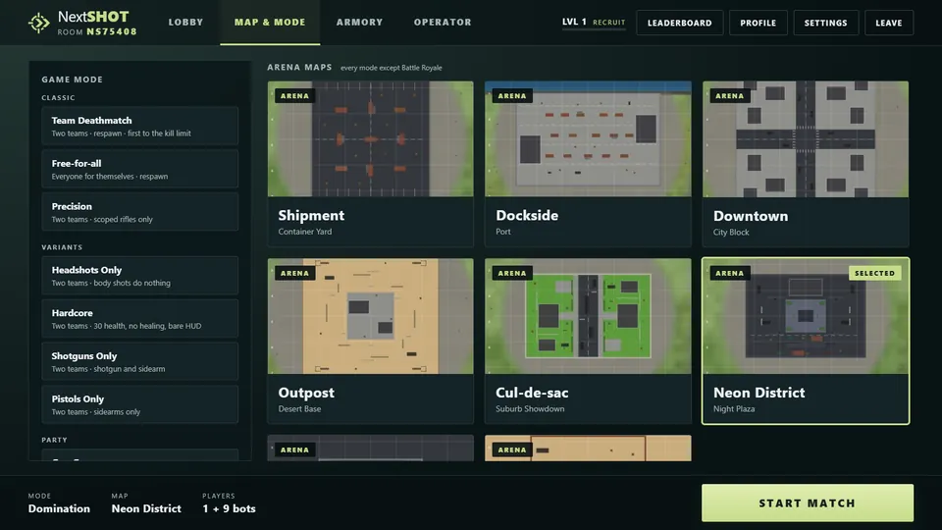Pick the Pistols Only variant
Screen dimensions: 942x530
[x=140, y=404]
